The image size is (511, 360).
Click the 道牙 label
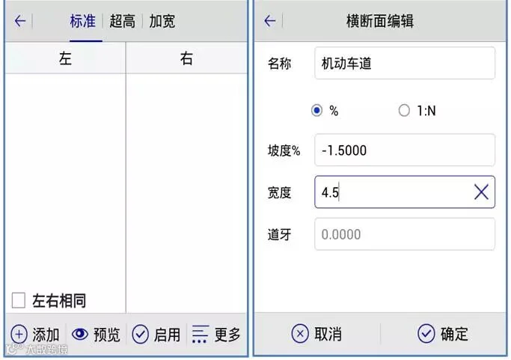pos(279,234)
